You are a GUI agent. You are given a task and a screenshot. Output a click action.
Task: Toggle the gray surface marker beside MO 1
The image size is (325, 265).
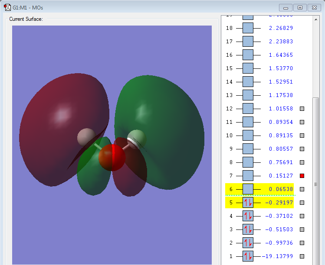302,256
